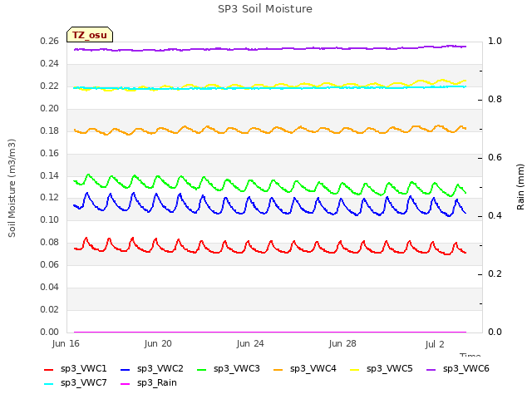Select the sp3_Rain legend label

point(157,383)
